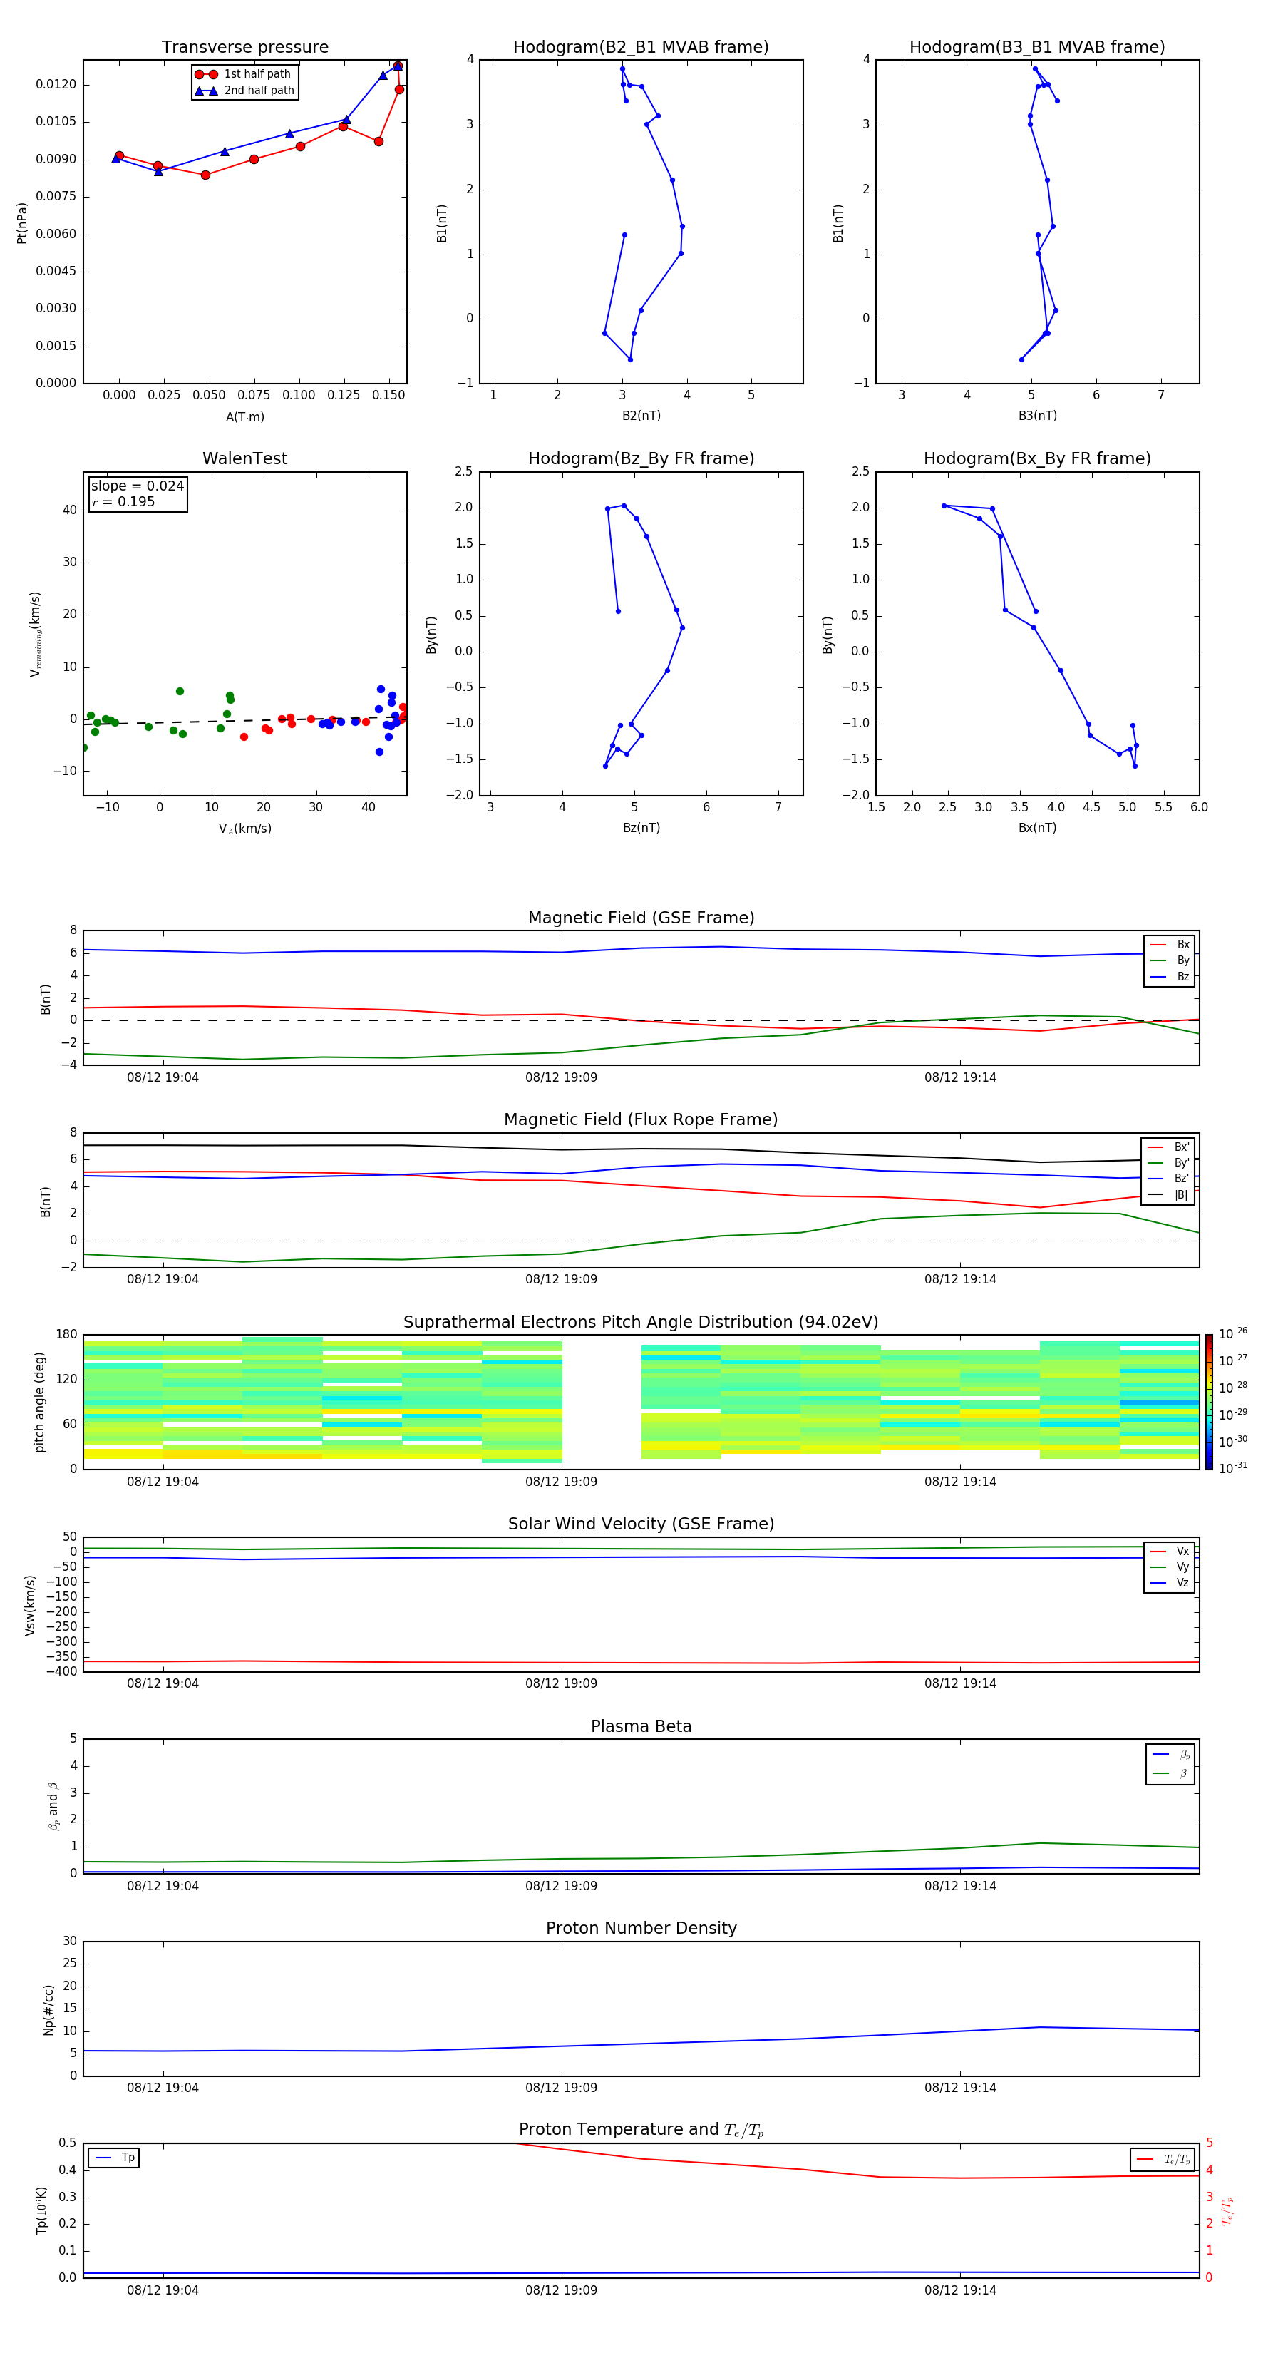Select the '2nd half path' legend entry

pos(244,91)
